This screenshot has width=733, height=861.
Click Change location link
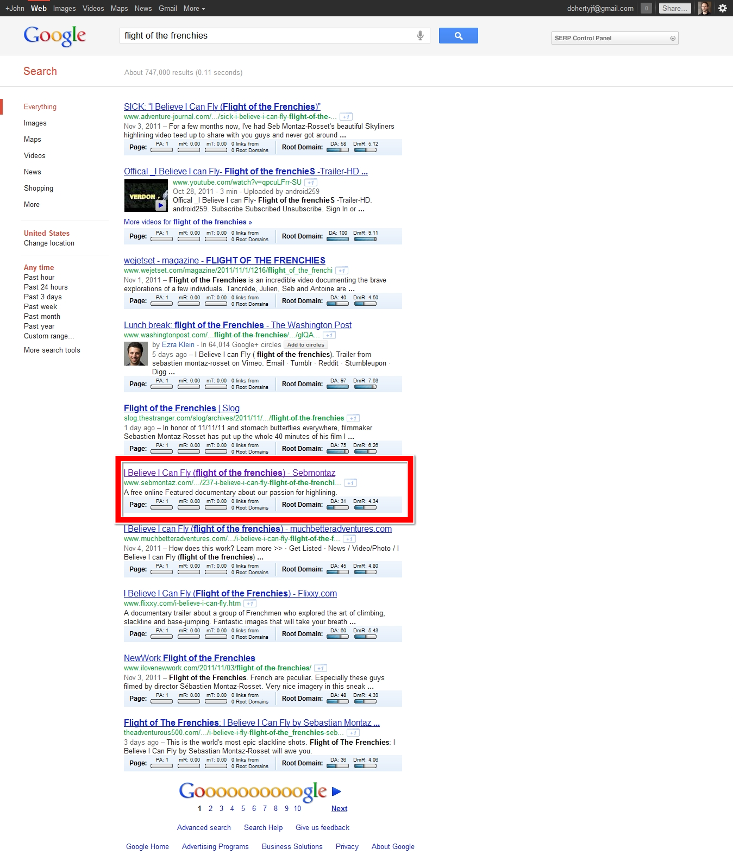49,243
